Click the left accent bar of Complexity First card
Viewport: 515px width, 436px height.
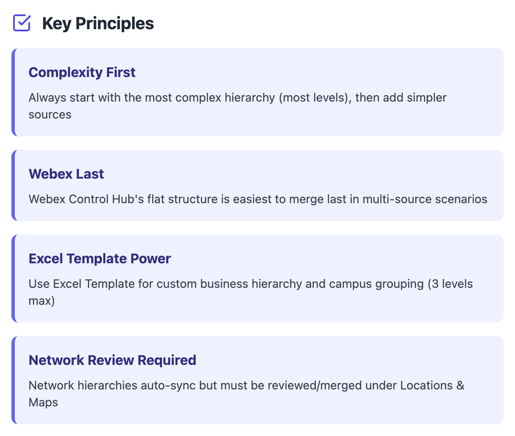click(14, 92)
